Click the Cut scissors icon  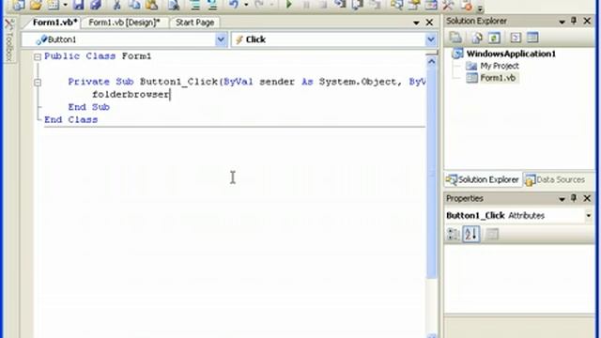(116, 5)
